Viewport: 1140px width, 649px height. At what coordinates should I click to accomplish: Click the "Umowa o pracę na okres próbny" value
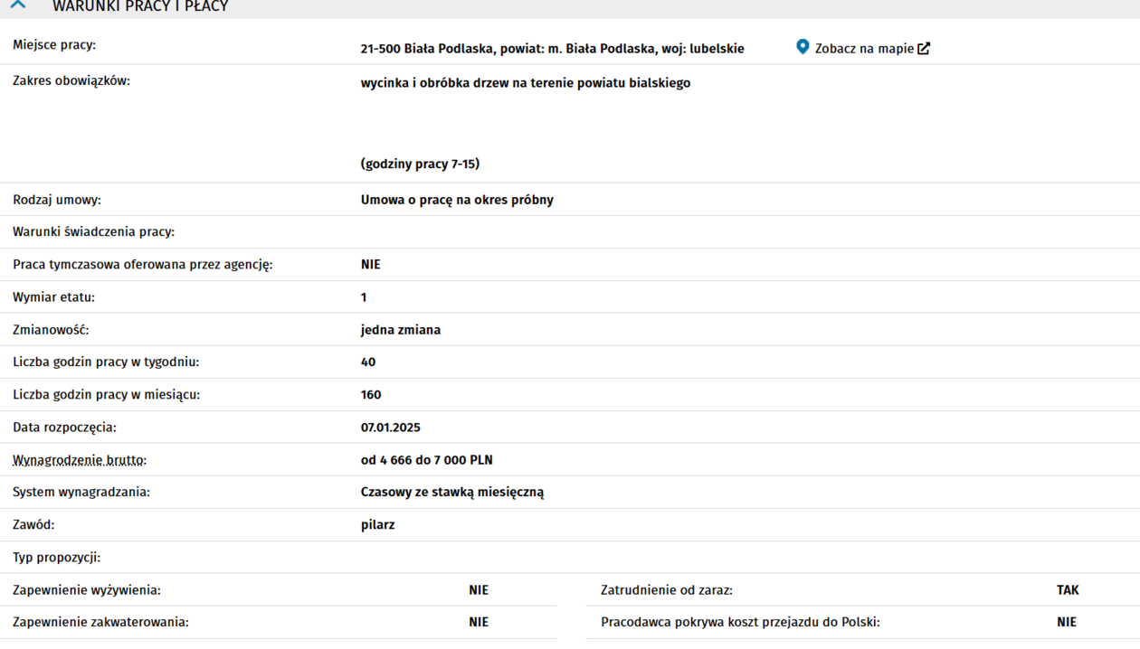(457, 200)
